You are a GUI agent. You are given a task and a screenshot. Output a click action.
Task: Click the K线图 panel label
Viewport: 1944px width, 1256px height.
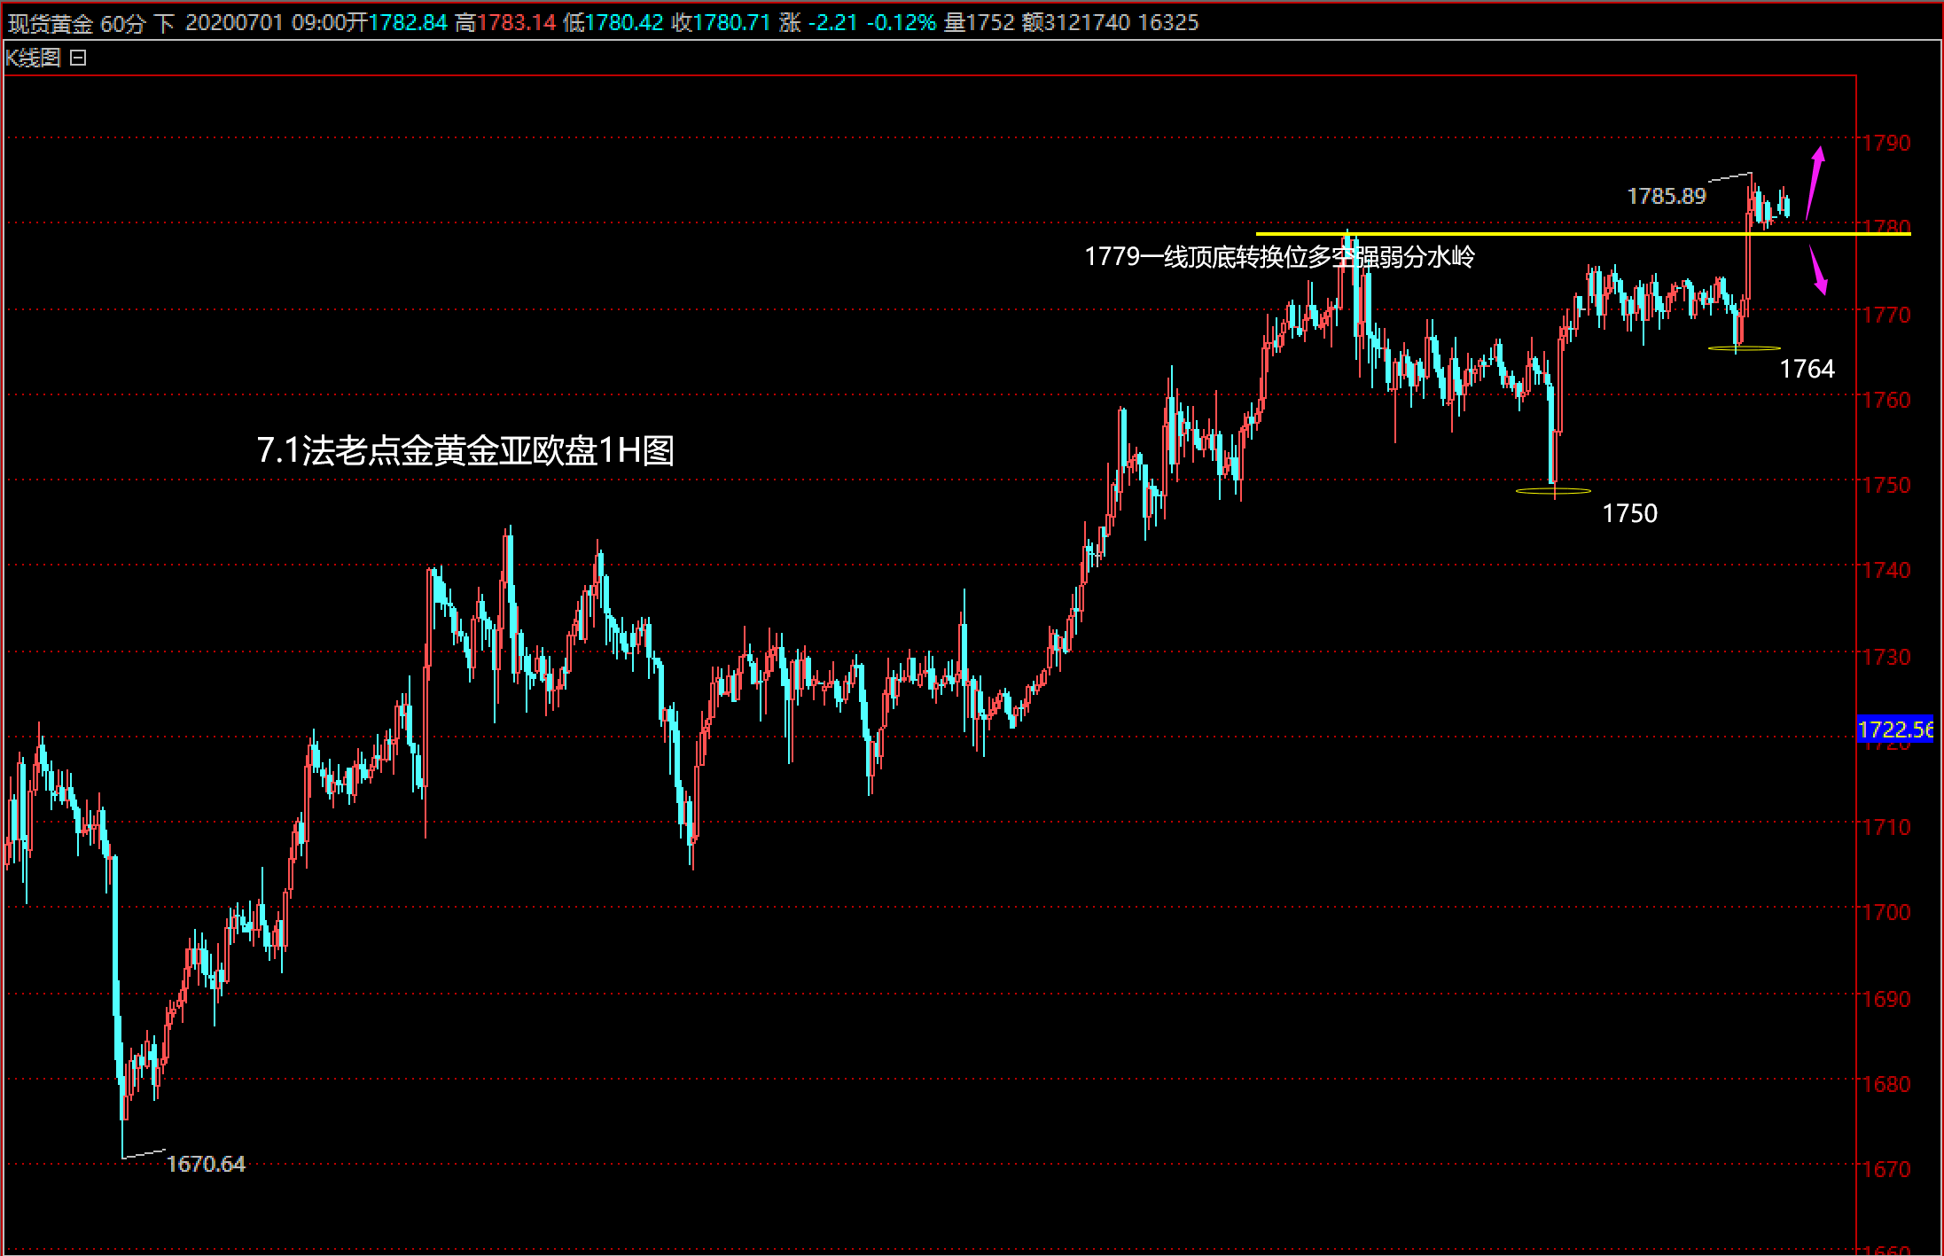(x=33, y=59)
